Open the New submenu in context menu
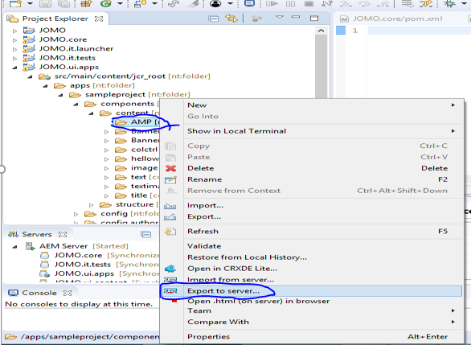Image resolution: width=471 pixels, height=345 pixels. [323, 105]
